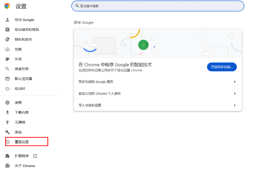Click the 在您的所有设备上同步并个性化设置 Chrome subtitle
This screenshot has width=273, height=171.
pos(110,70)
